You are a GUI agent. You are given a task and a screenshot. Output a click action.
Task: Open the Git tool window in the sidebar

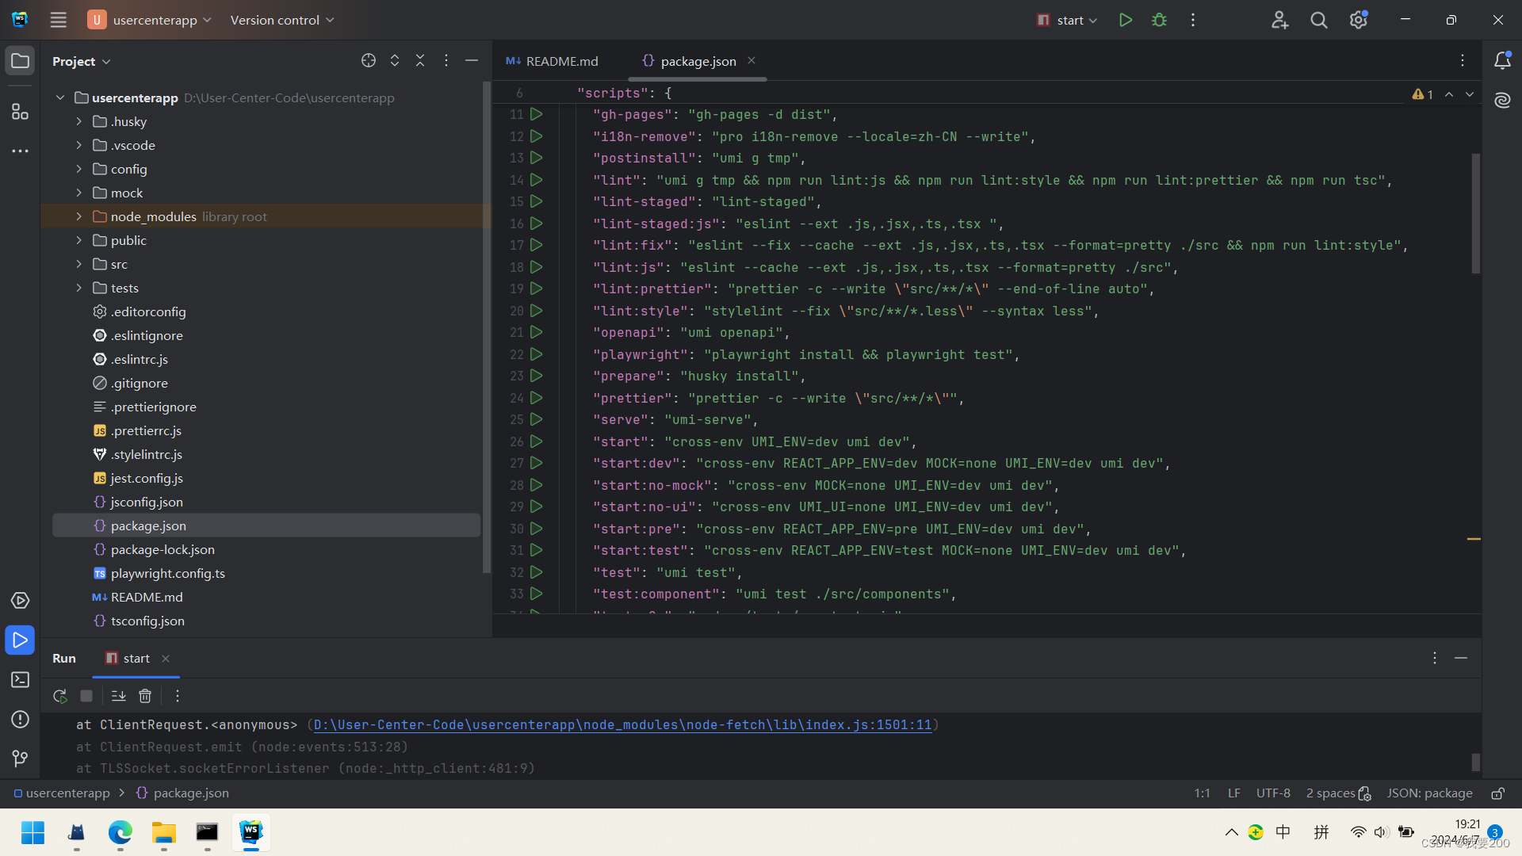click(x=20, y=759)
